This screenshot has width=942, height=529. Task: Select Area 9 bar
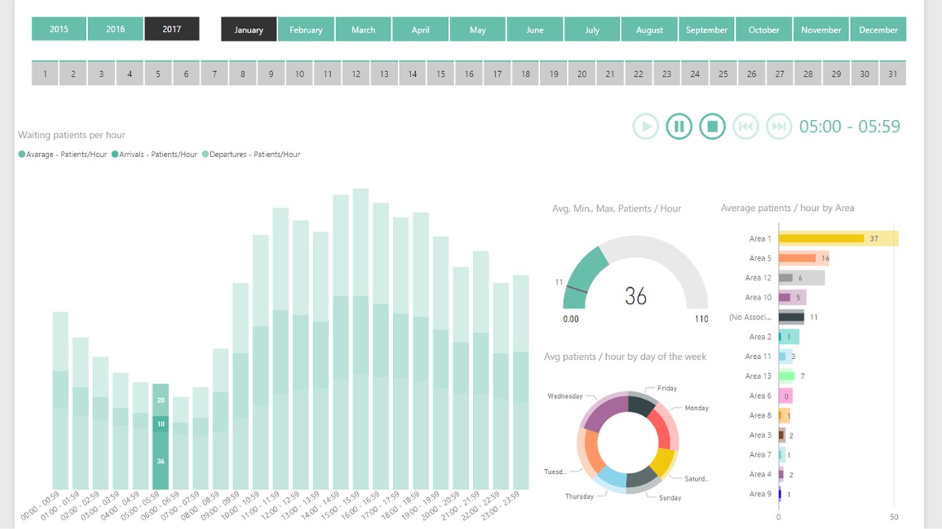point(780,494)
